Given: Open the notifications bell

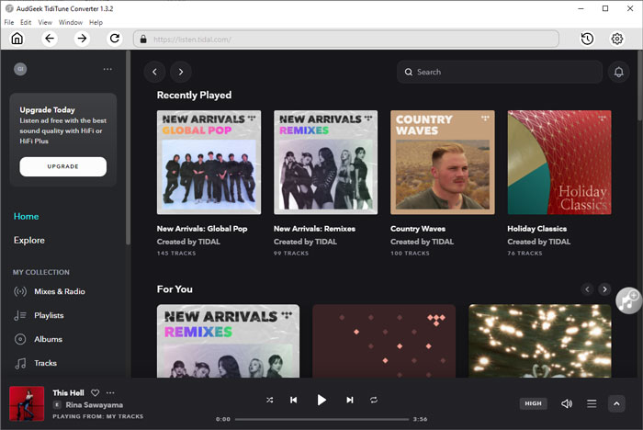Looking at the screenshot, I should click(x=618, y=73).
